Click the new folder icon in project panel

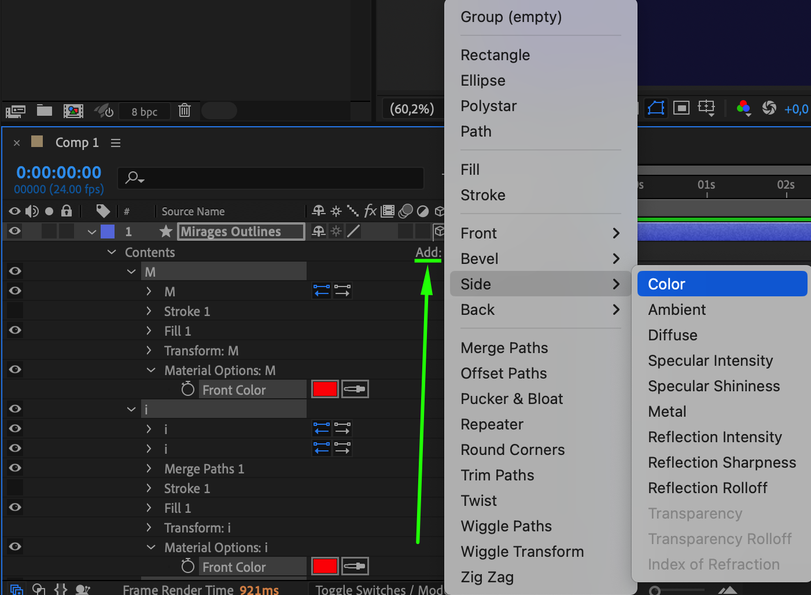(45, 110)
